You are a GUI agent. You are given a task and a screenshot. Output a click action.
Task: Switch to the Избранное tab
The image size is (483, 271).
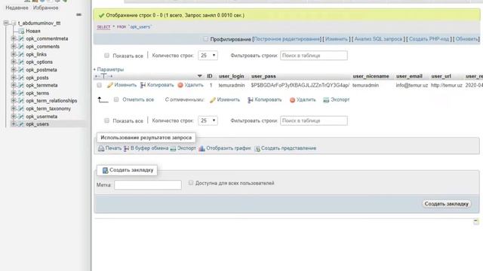point(45,8)
